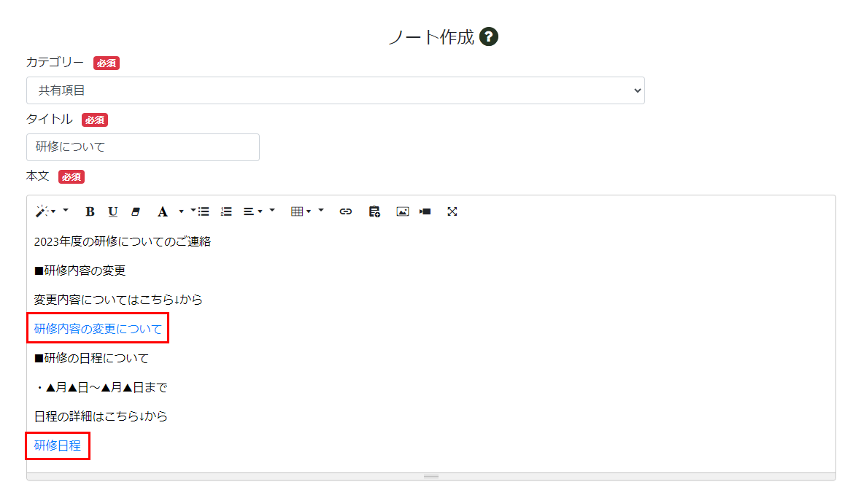This screenshot has height=498, width=861.
Task: Insert an ordered numbered list
Action: pyautogui.click(x=226, y=211)
